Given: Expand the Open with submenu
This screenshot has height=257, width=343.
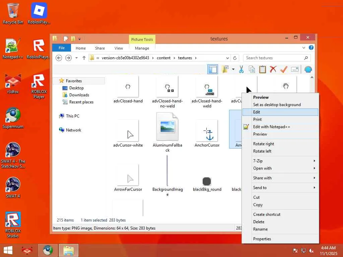Looking at the screenshot, I should click(280, 168).
